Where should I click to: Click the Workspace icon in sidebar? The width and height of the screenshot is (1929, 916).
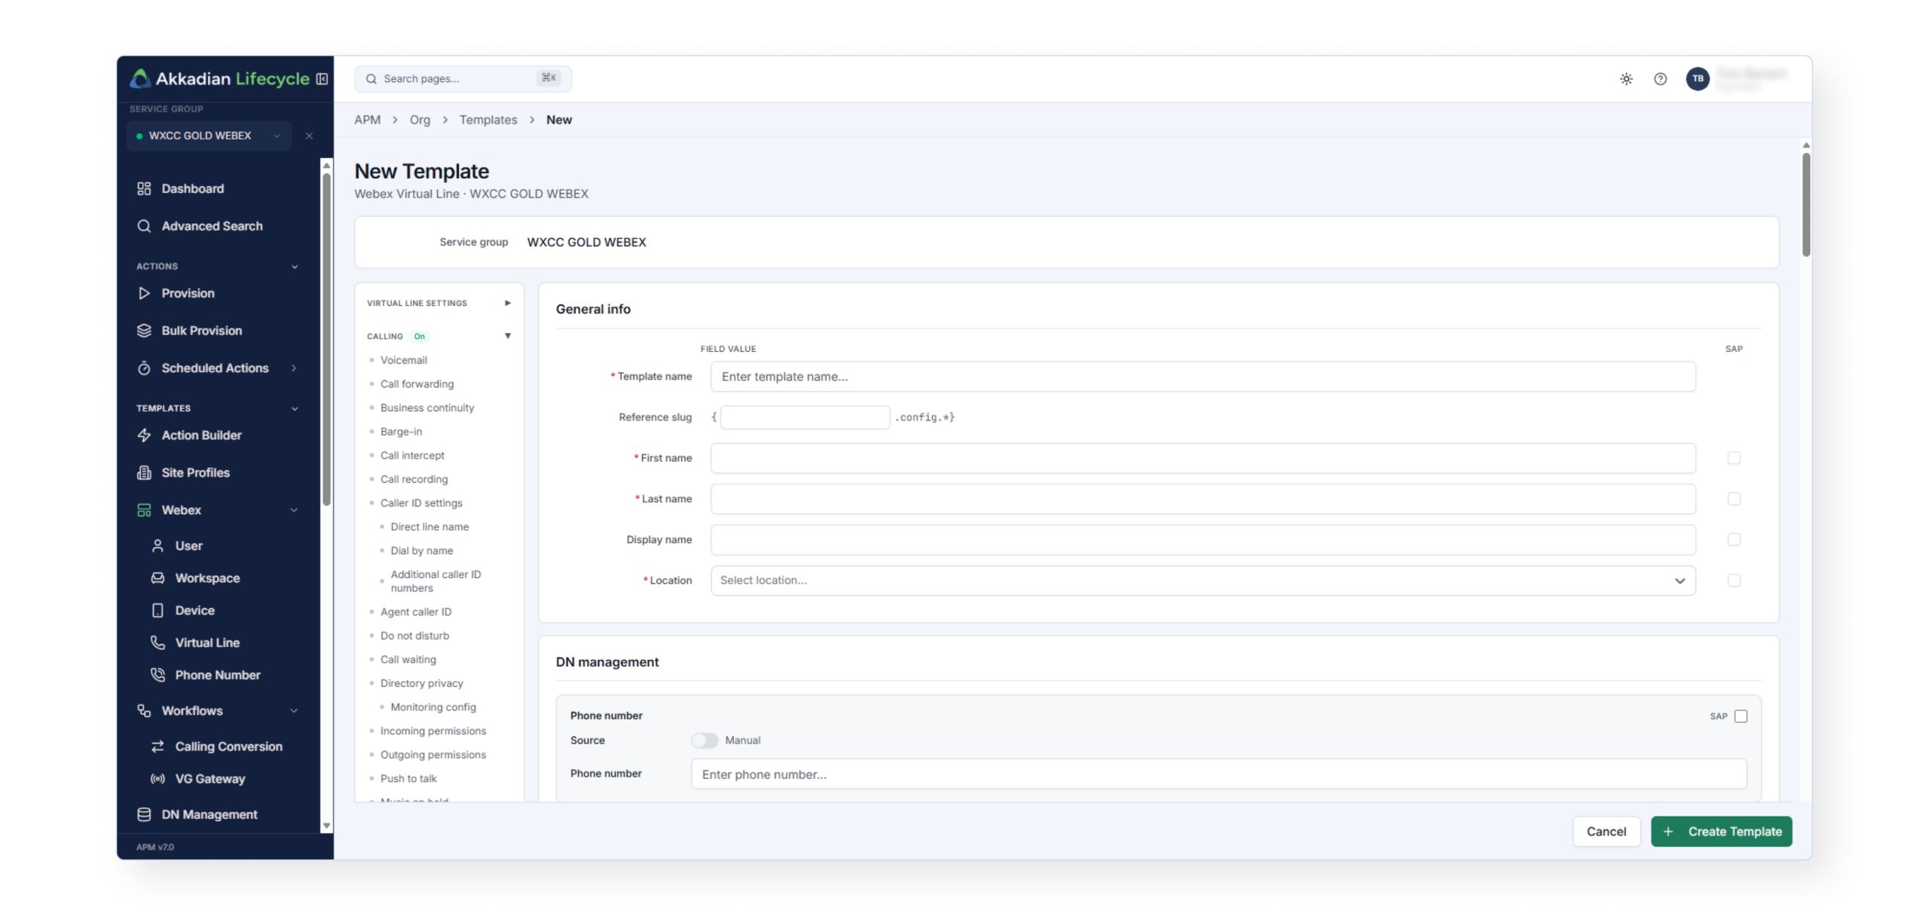[x=157, y=578]
